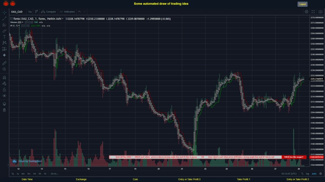
Task: Select the 5d time range
Action: 40,174
